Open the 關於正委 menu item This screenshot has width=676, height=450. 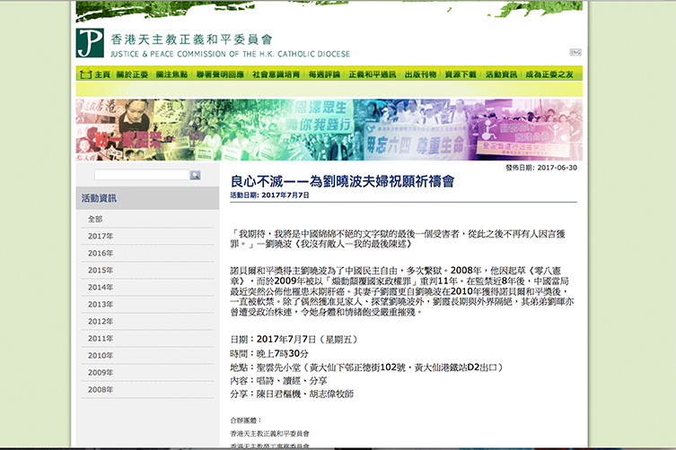[x=132, y=74]
